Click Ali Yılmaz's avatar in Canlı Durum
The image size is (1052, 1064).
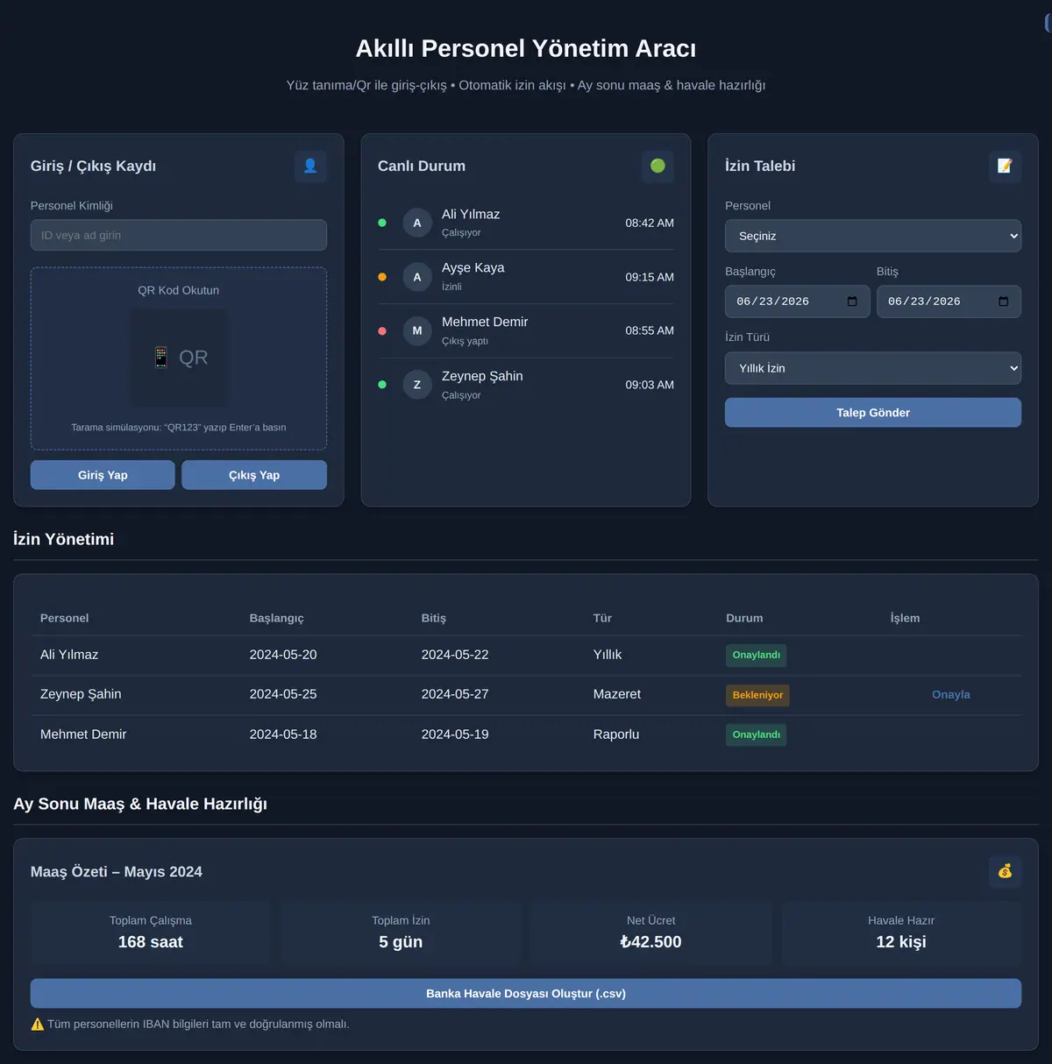coord(417,223)
